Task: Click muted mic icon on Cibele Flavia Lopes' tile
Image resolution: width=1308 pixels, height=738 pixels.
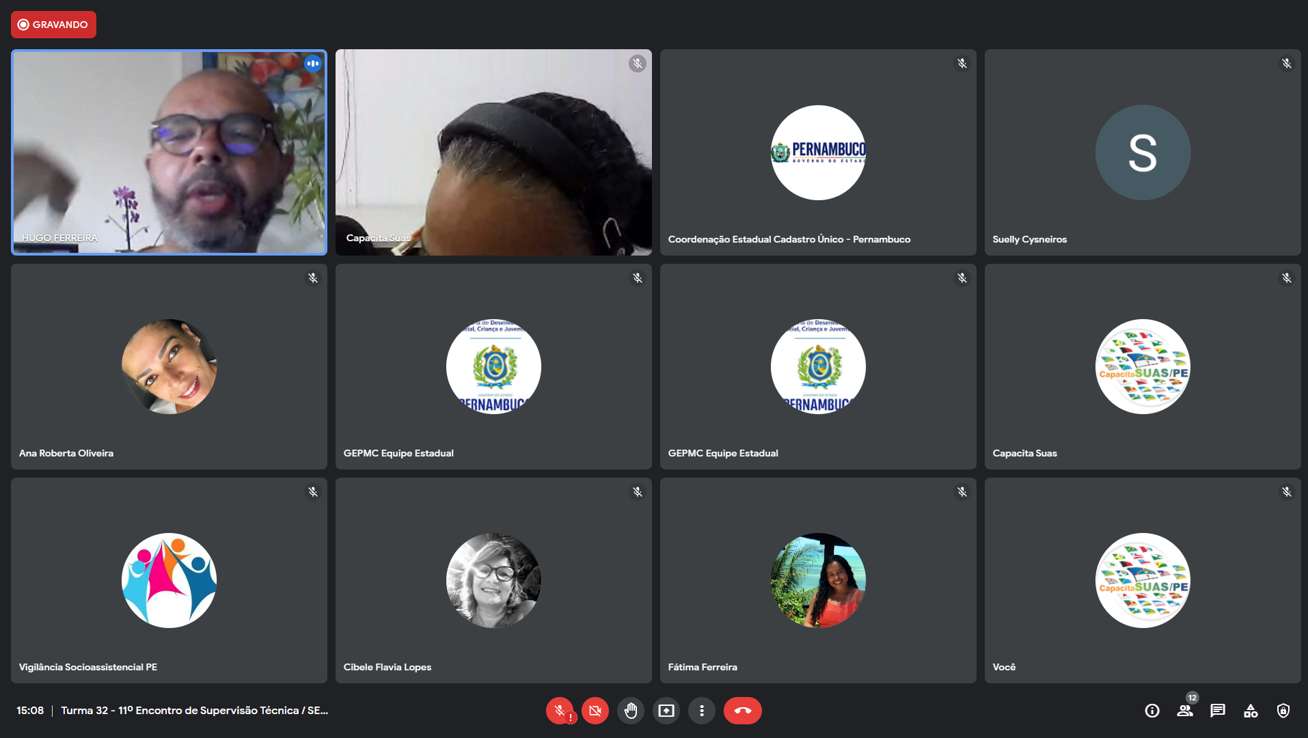Action: pos(638,492)
